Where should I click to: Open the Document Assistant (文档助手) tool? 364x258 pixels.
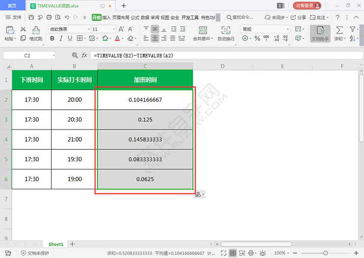coord(320,34)
